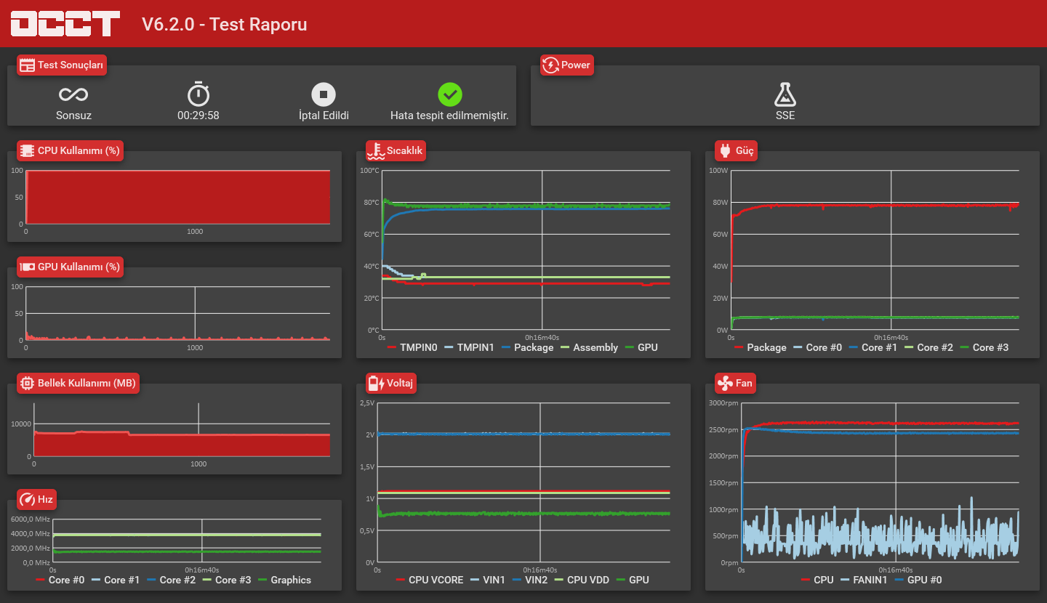Click the SSE flask icon
1047x603 pixels.
click(x=785, y=94)
